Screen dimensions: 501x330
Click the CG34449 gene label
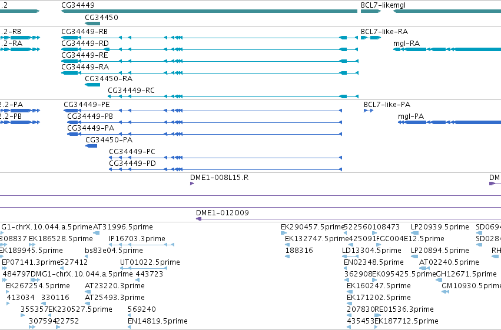click(78, 5)
